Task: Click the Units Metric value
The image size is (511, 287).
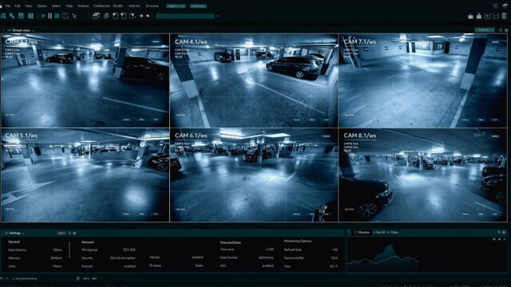Action: point(57,266)
